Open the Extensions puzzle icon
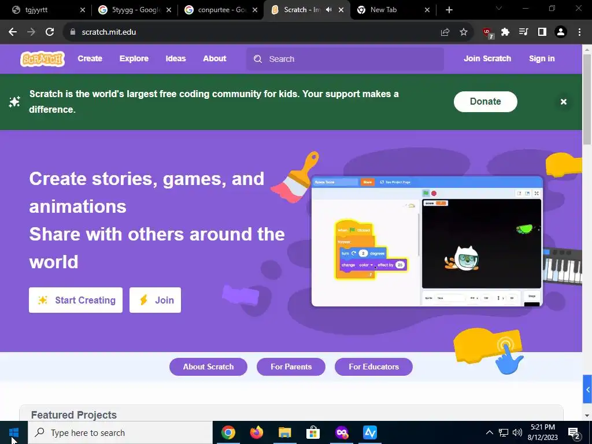592x444 pixels. click(x=505, y=32)
